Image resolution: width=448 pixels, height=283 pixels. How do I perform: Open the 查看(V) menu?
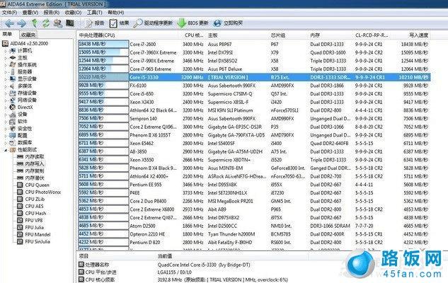click(30, 13)
